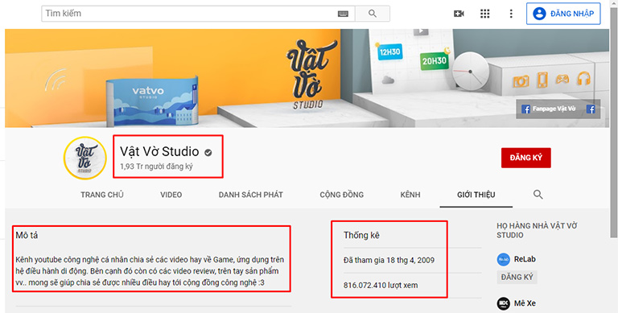
Task: Click the 1,93 Tr người đăng ký text
Action: pos(156,167)
